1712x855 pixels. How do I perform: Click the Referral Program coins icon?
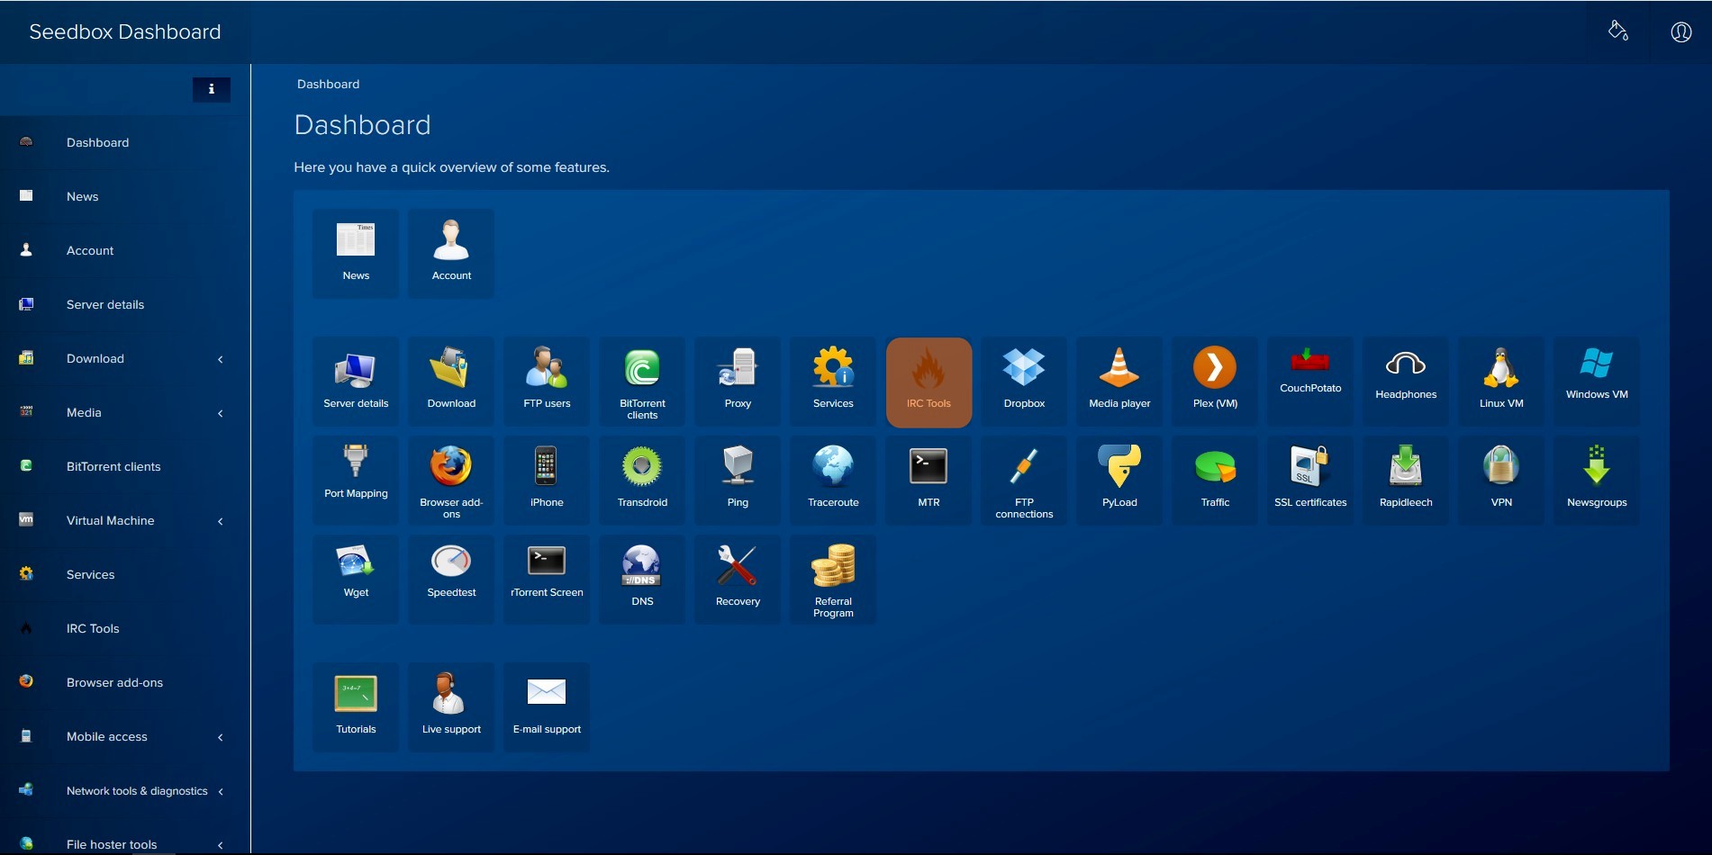point(833,567)
